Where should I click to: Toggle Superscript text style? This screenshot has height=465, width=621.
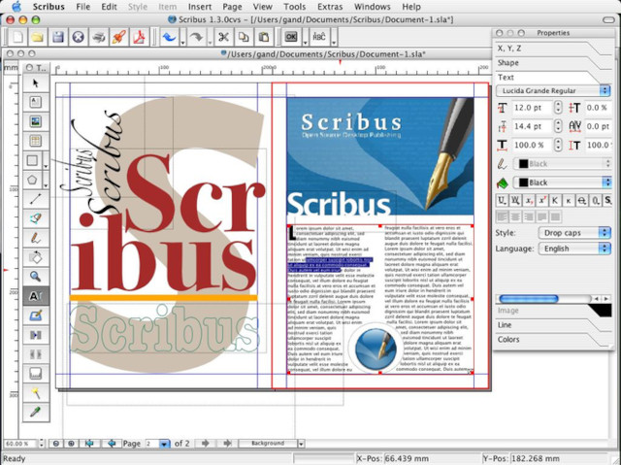point(541,200)
